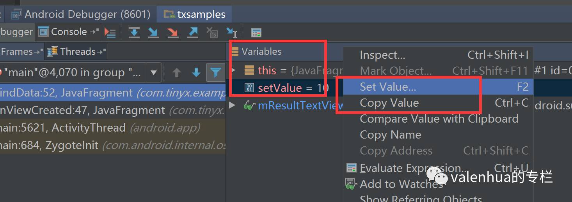Go to next frame with down arrow
The image size is (572, 202).
click(196, 72)
